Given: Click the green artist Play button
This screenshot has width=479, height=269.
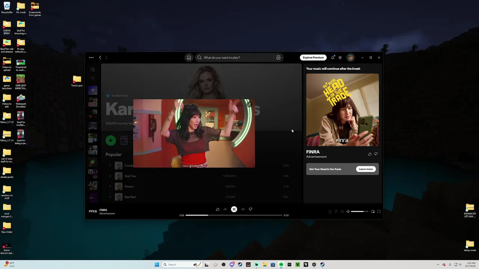Looking at the screenshot, I should [110, 140].
